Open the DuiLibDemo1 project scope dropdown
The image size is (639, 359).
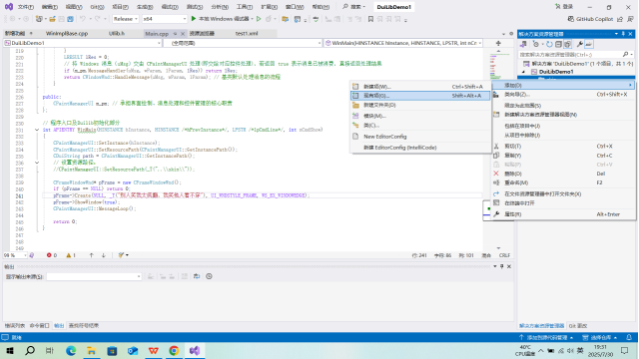coord(82,43)
